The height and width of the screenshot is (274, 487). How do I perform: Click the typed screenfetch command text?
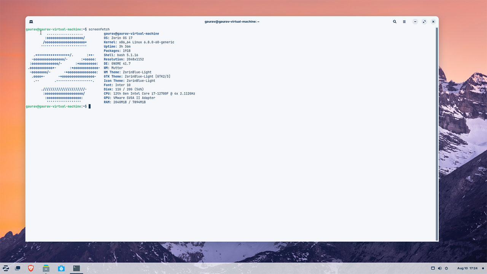click(x=99, y=29)
